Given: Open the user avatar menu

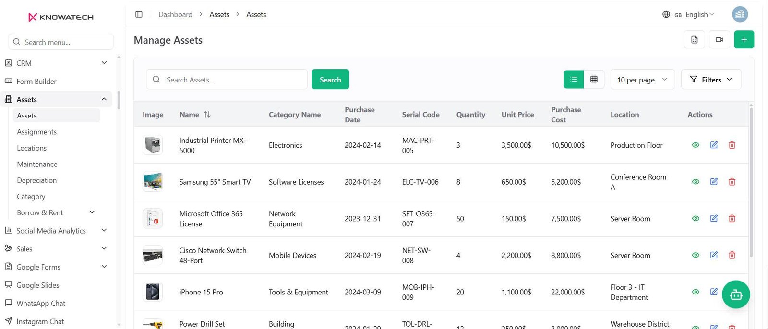Looking at the screenshot, I should [x=740, y=14].
